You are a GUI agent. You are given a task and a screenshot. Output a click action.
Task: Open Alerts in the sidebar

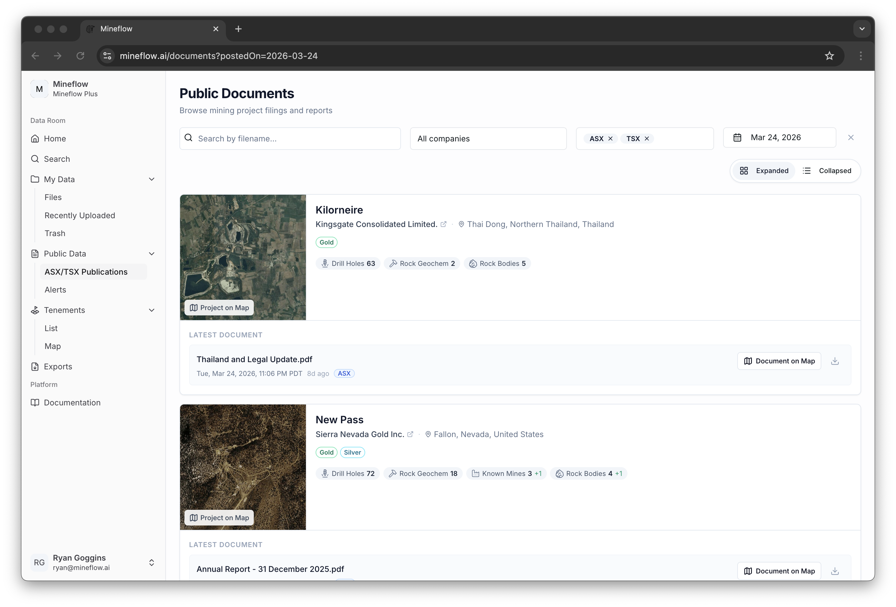point(56,290)
